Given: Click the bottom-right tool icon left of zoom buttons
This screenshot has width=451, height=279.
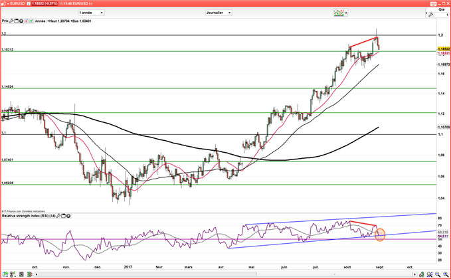Looking at the screenshot, I should 421,274.
